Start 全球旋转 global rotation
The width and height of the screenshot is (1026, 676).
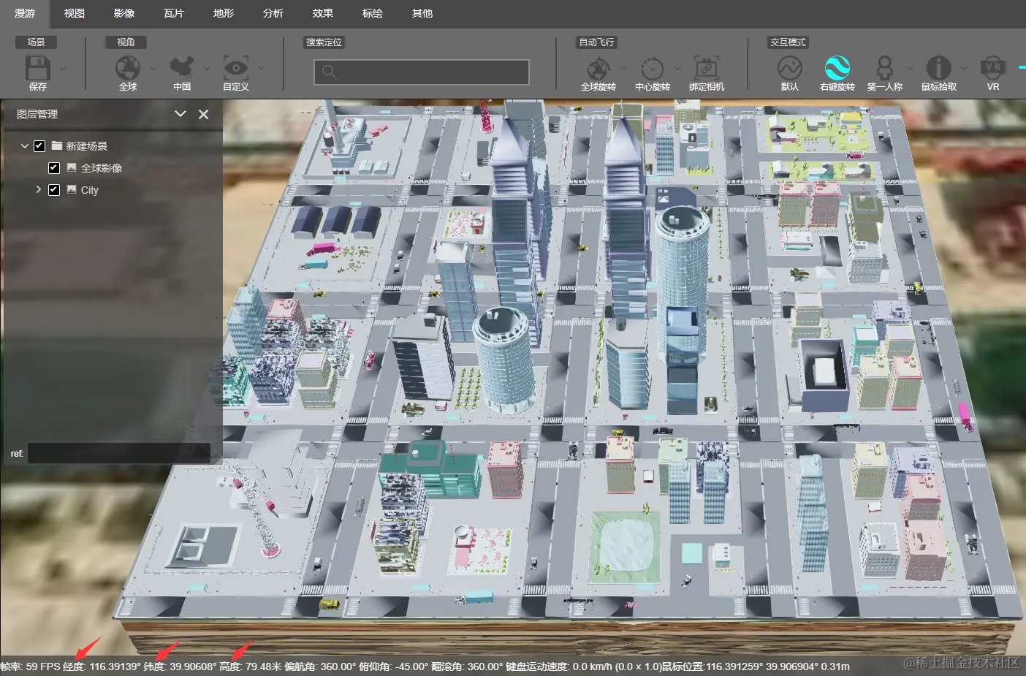(x=598, y=68)
